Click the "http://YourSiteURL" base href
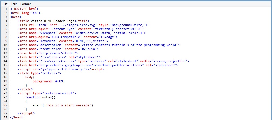Image resolution: width=272 pixels, height=120 pixels. tap(57, 53)
